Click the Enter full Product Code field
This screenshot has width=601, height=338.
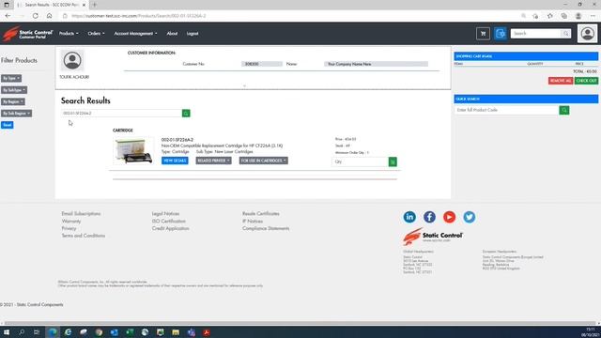point(507,111)
